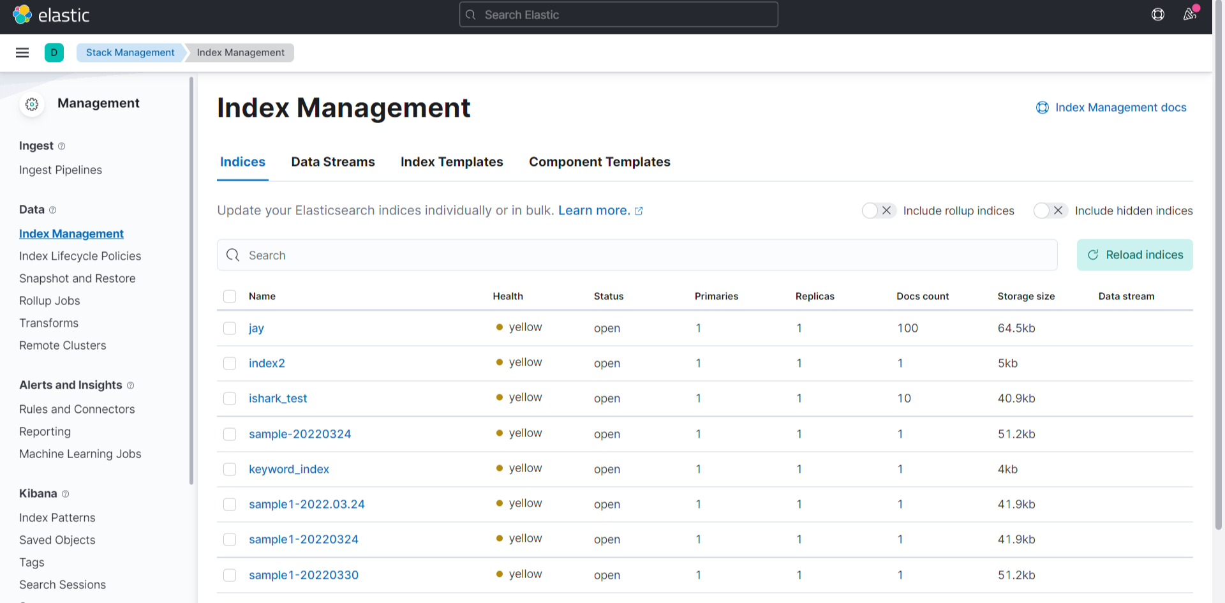The width and height of the screenshot is (1225, 603).
Task: Click the Alerts and Insights info icon
Action: pos(131,385)
